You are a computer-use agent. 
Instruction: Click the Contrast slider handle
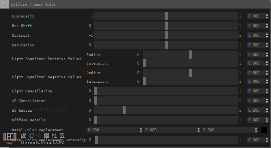pos(166,35)
